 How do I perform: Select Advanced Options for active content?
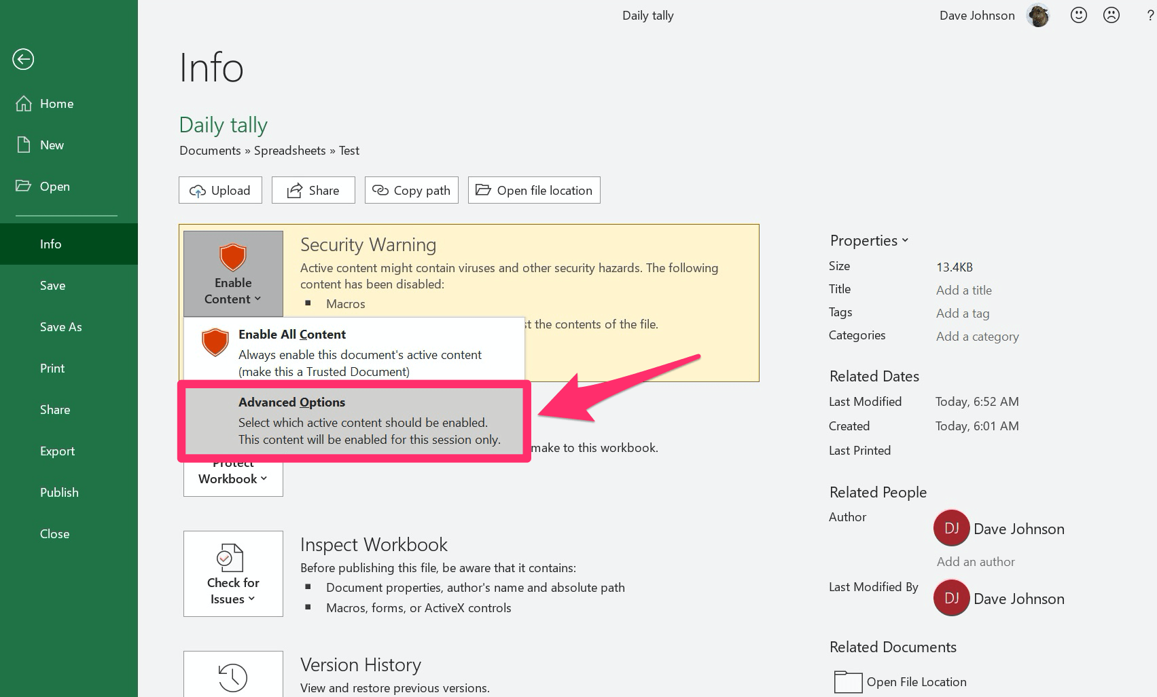(353, 421)
